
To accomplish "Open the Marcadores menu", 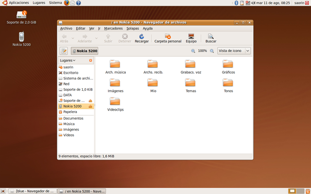I will tap(113, 29).
